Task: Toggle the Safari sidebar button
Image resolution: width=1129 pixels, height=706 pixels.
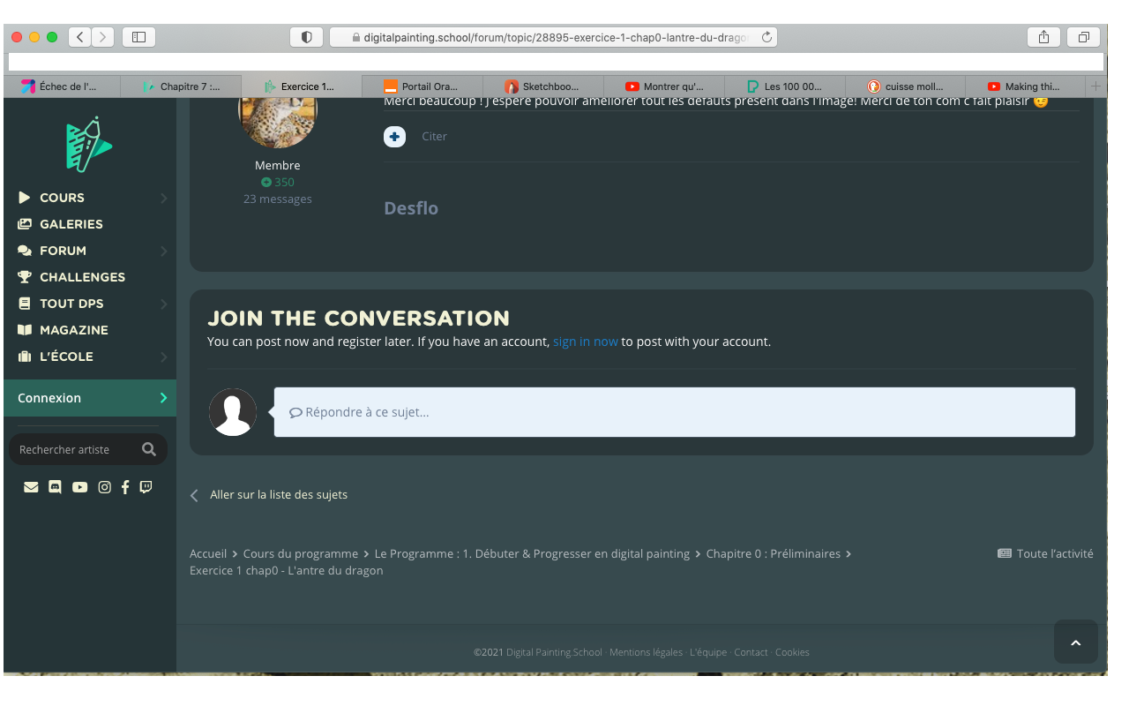Action: click(138, 37)
